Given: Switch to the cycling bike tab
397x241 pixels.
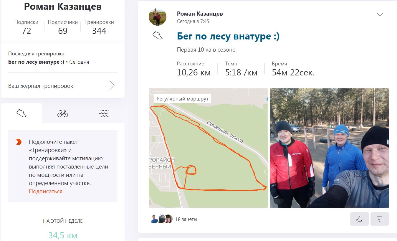Looking at the screenshot, I should coord(63,113).
